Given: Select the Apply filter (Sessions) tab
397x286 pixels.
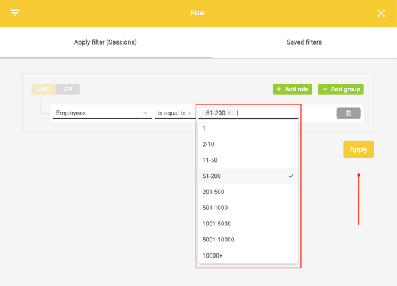Looking at the screenshot, I should (x=105, y=42).
